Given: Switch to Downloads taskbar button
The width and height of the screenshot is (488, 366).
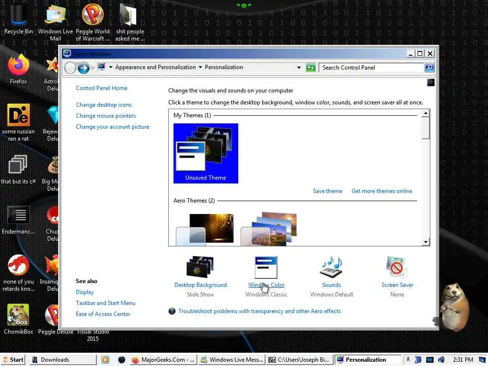Looking at the screenshot, I should point(63,360).
